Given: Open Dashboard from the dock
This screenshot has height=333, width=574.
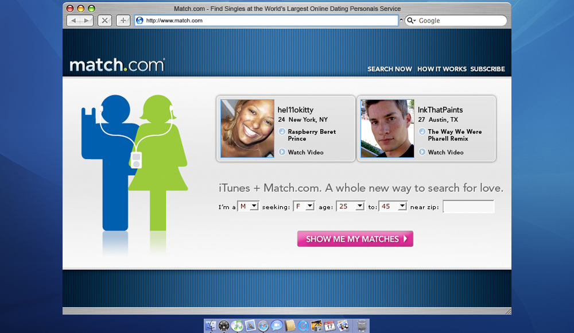Looking at the screenshot, I should pos(224,326).
